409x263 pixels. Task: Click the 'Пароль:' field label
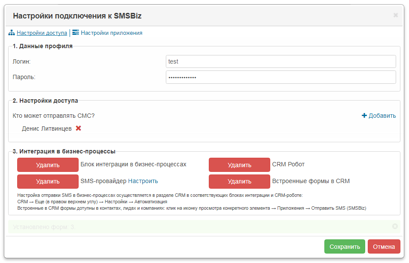click(x=24, y=77)
